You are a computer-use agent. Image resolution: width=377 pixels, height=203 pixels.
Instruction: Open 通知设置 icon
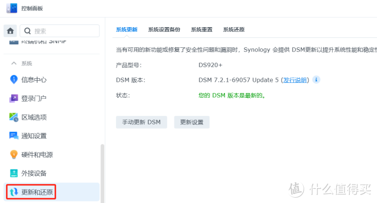14,136
